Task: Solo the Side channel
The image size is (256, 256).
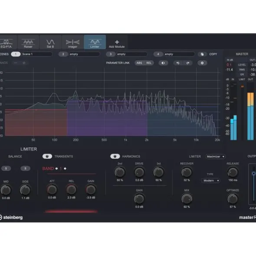Action: coord(25,169)
